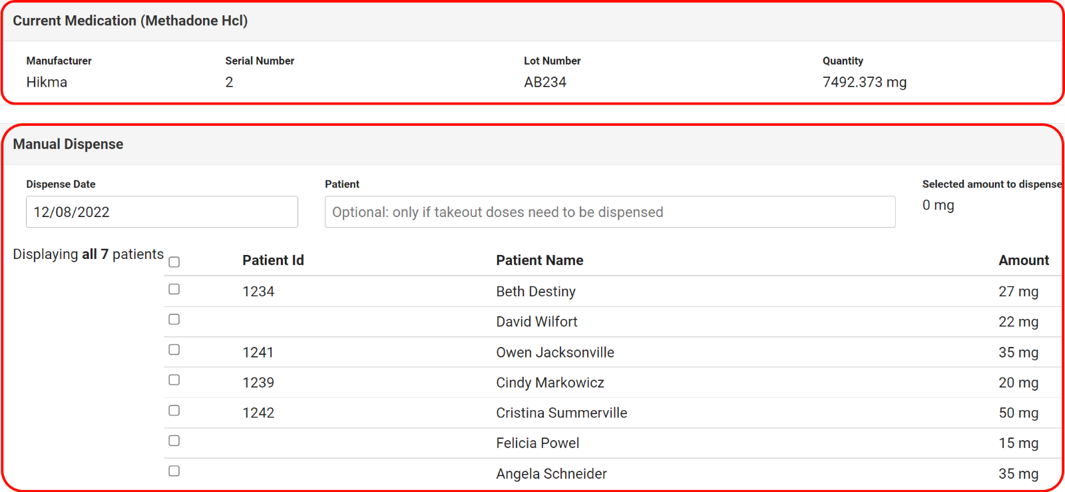Click the Patient Name column header
The image size is (1065, 492).
coord(539,260)
